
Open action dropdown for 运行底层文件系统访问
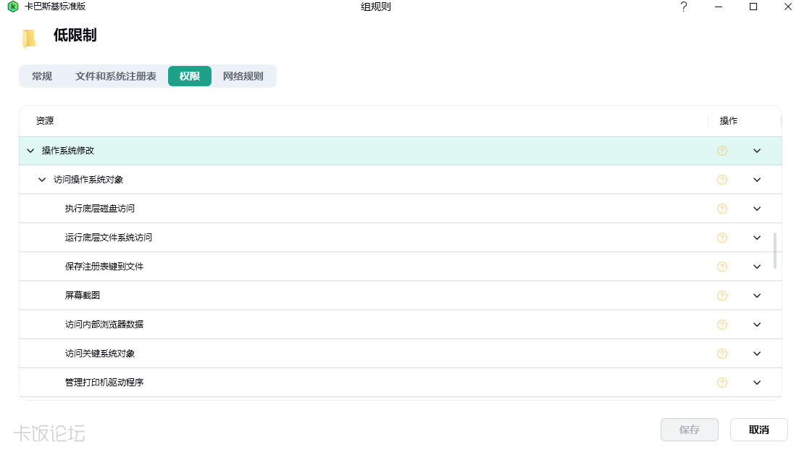(x=757, y=238)
